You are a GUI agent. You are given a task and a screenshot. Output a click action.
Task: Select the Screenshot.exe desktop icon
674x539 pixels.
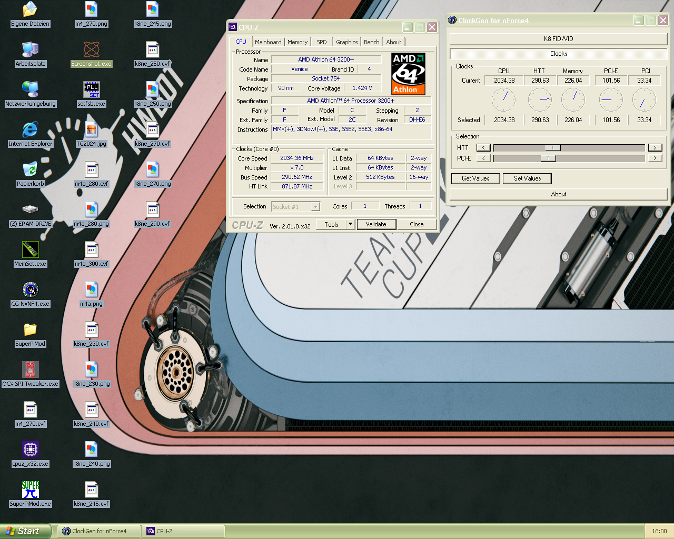[91, 54]
